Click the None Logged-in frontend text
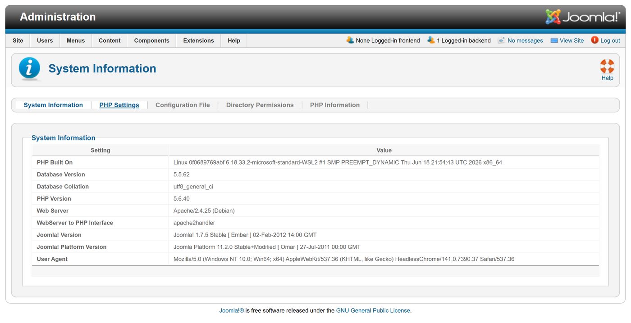This screenshot has height=323, width=631. pyautogui.click(x=388, y=40)
